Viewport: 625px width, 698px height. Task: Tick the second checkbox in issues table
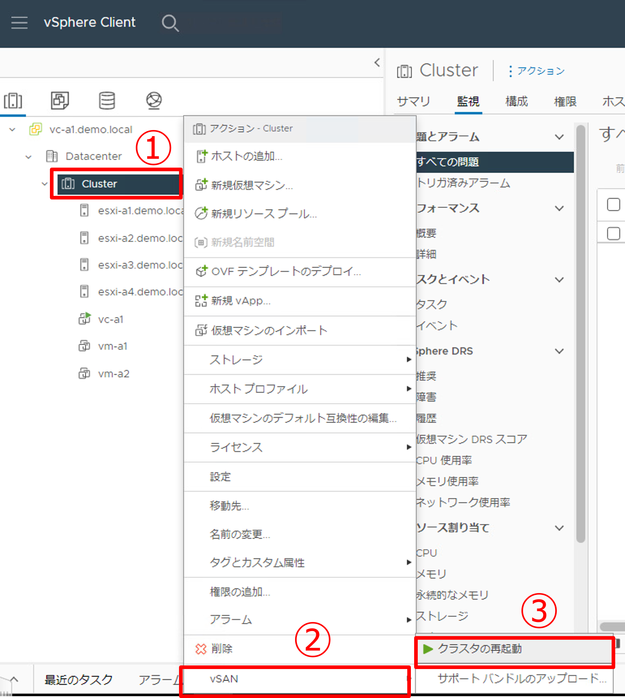613,234
